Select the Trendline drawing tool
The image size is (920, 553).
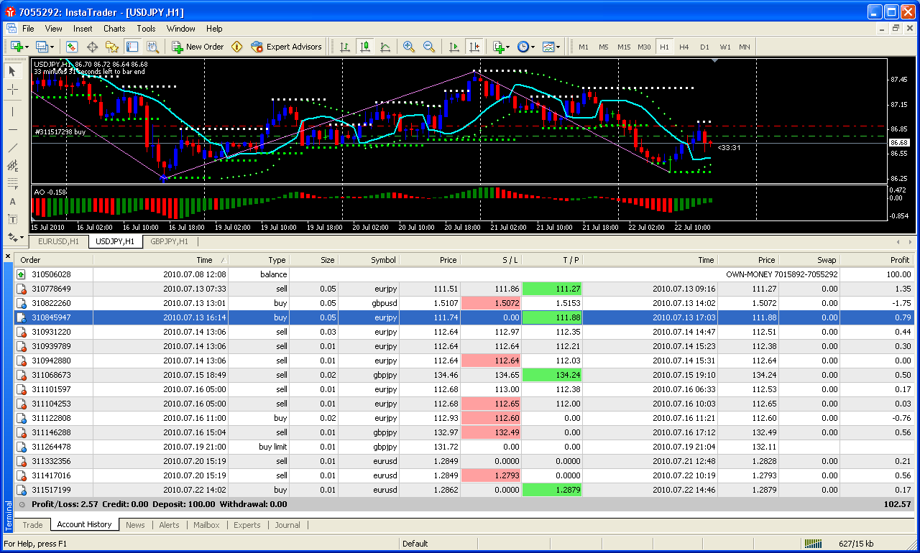tap(13, 148)
